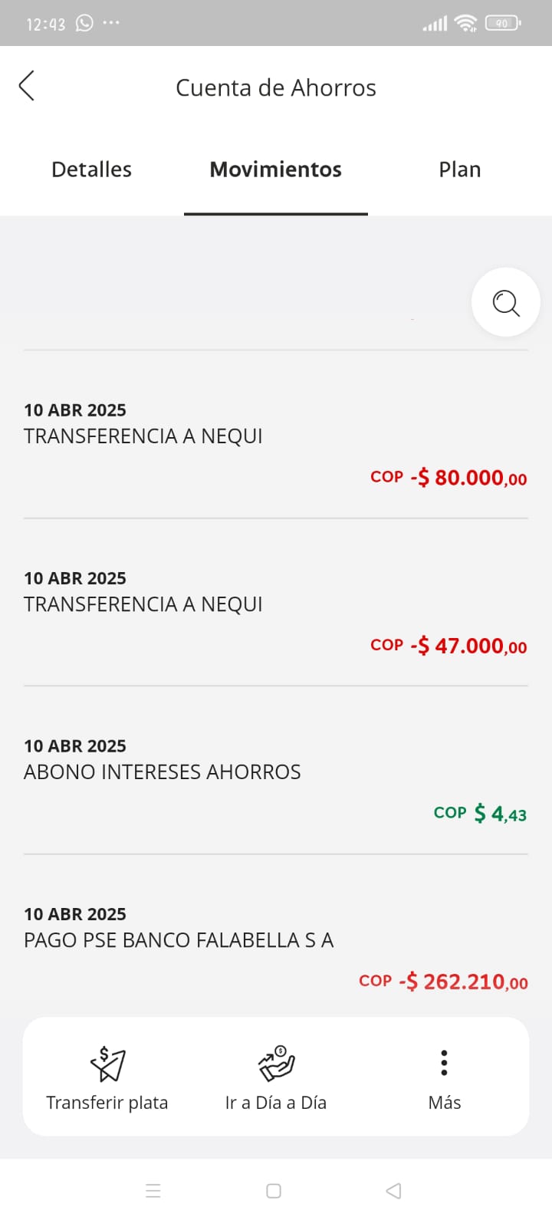552x1227 pixels.
Task: Tap the Android recent apps icon
Action: point(153,1191)
